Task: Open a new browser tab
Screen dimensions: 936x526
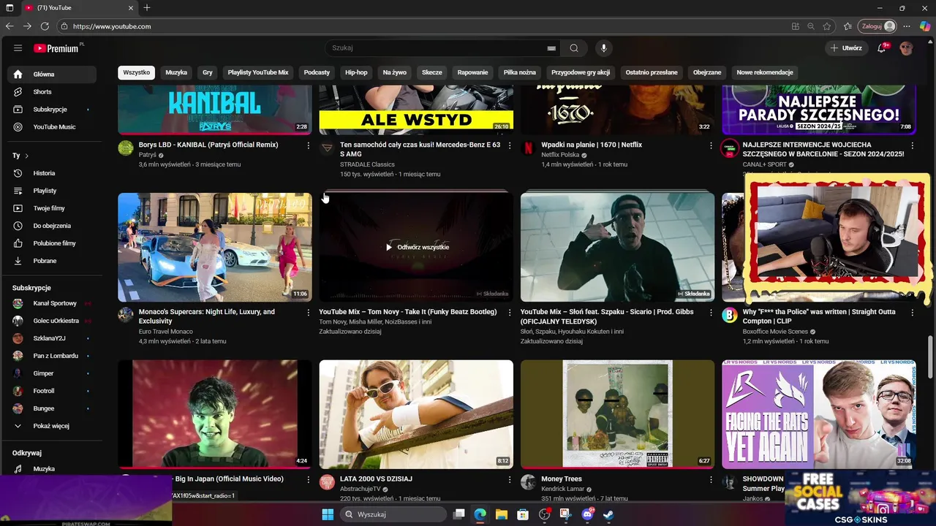Action: (x=147, y=8)
